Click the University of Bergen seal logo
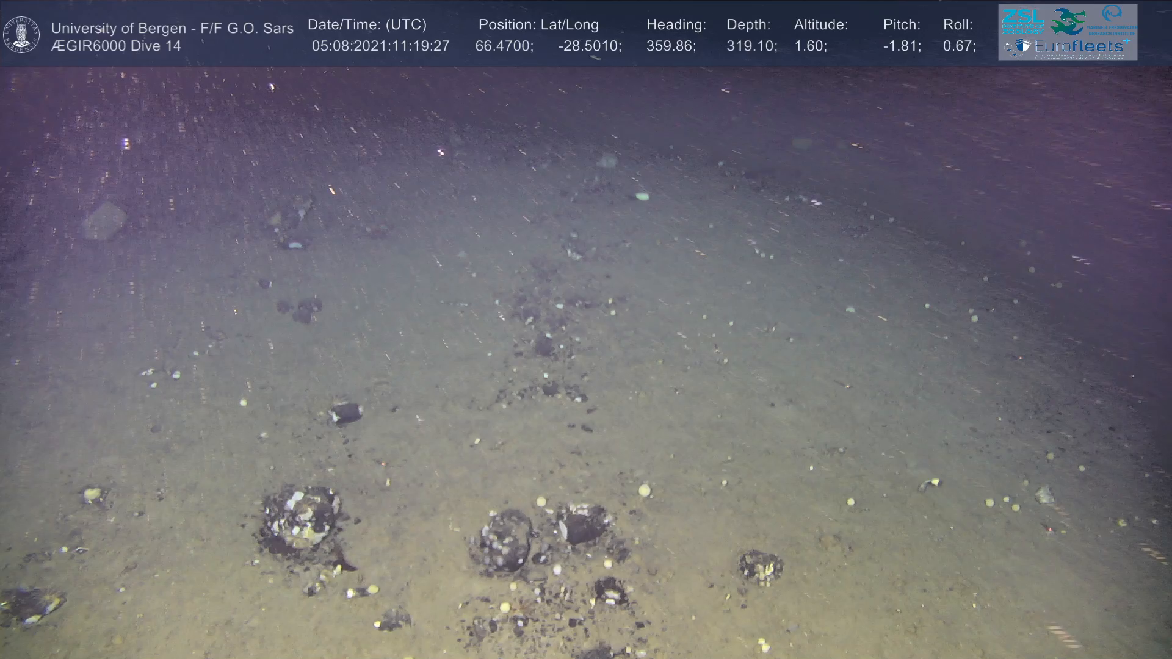The width and height of the screenshot is (1172, 659). pyautogui.click(x=22, y=35)
